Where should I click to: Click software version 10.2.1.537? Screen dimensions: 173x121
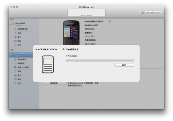click(x=89, y=36)
